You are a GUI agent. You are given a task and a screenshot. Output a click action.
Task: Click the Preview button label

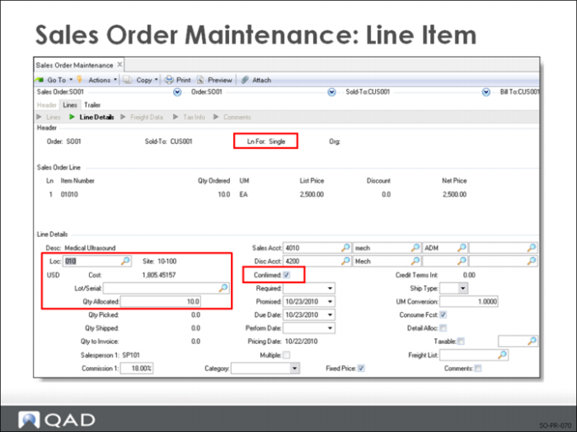point(220,80)
